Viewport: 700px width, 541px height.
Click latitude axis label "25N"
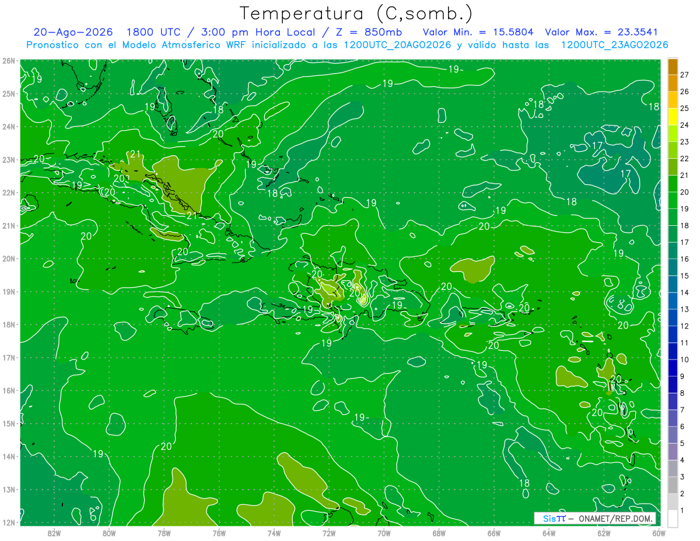(x=9, y=93)
